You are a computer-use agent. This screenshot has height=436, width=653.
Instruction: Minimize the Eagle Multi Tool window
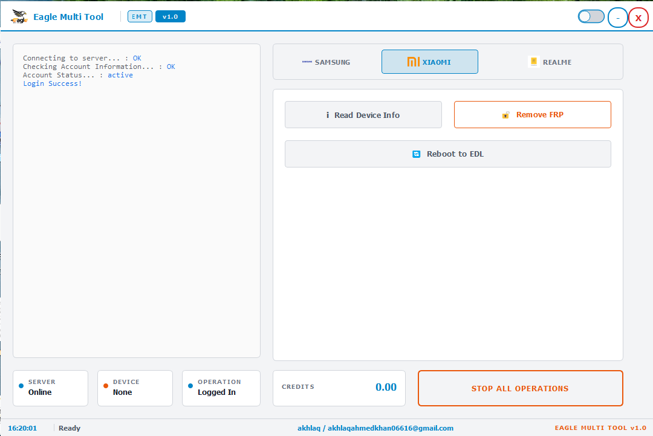(617, 18)
